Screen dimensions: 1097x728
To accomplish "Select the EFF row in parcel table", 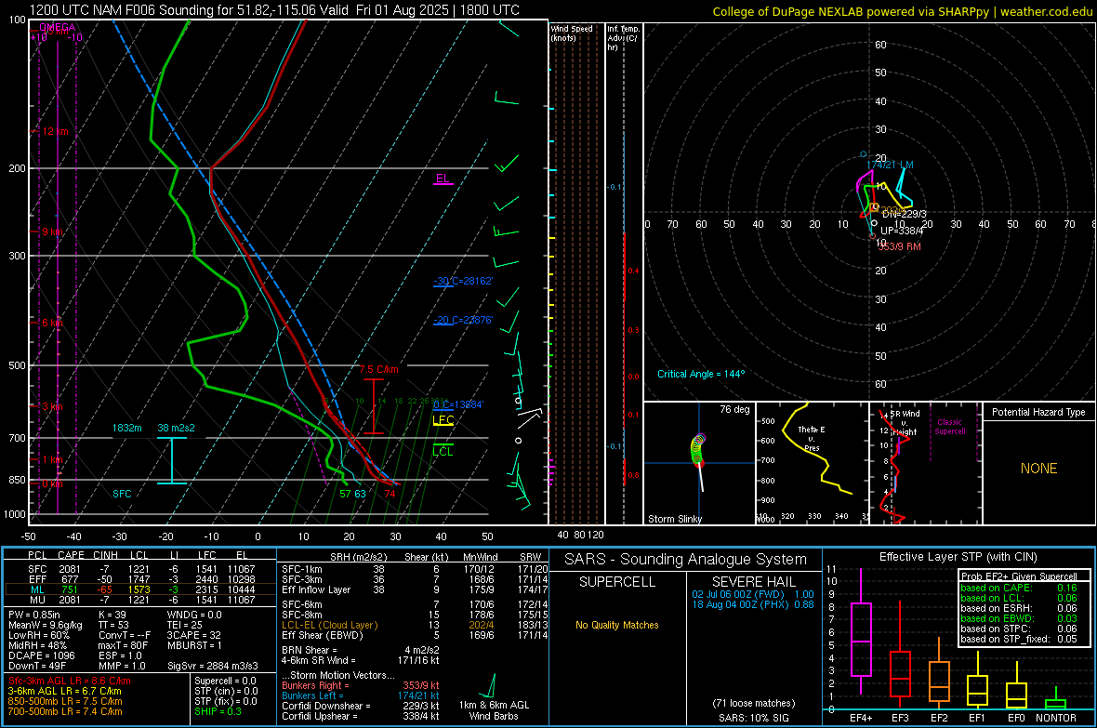I will 140,579.
